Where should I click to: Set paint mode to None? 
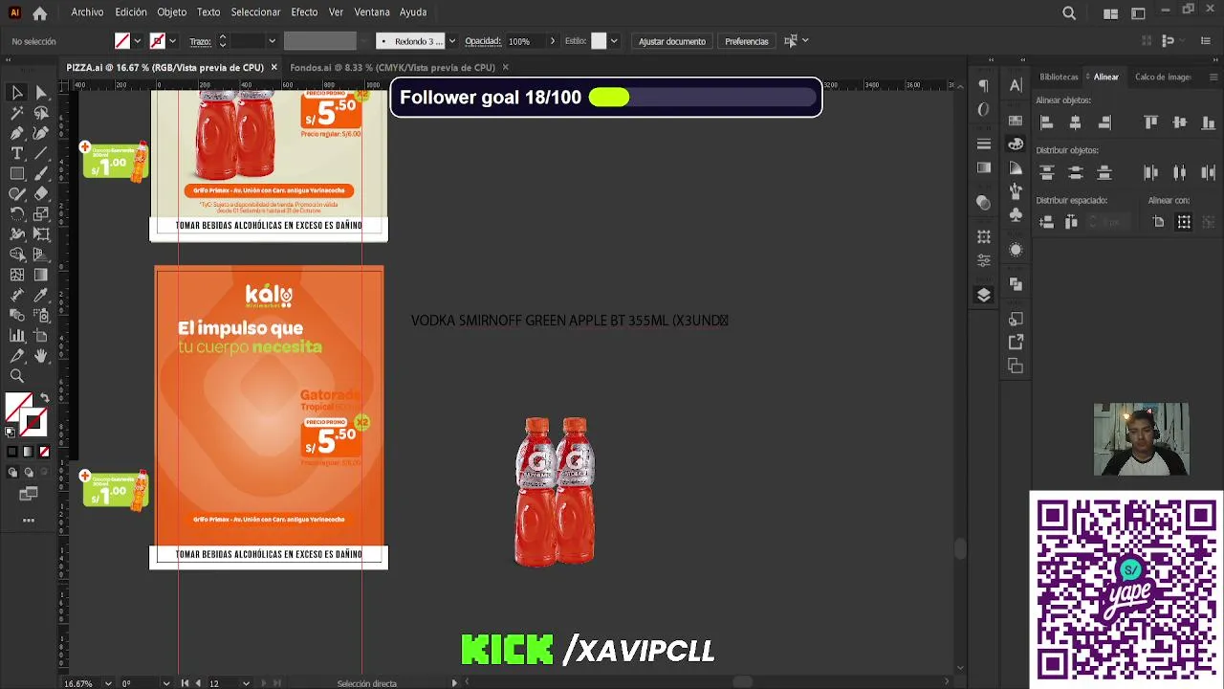44,452
